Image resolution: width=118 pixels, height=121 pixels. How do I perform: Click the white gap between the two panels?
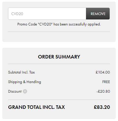59,45
